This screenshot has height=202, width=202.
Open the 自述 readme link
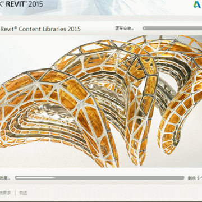click(x=23, y=193)
